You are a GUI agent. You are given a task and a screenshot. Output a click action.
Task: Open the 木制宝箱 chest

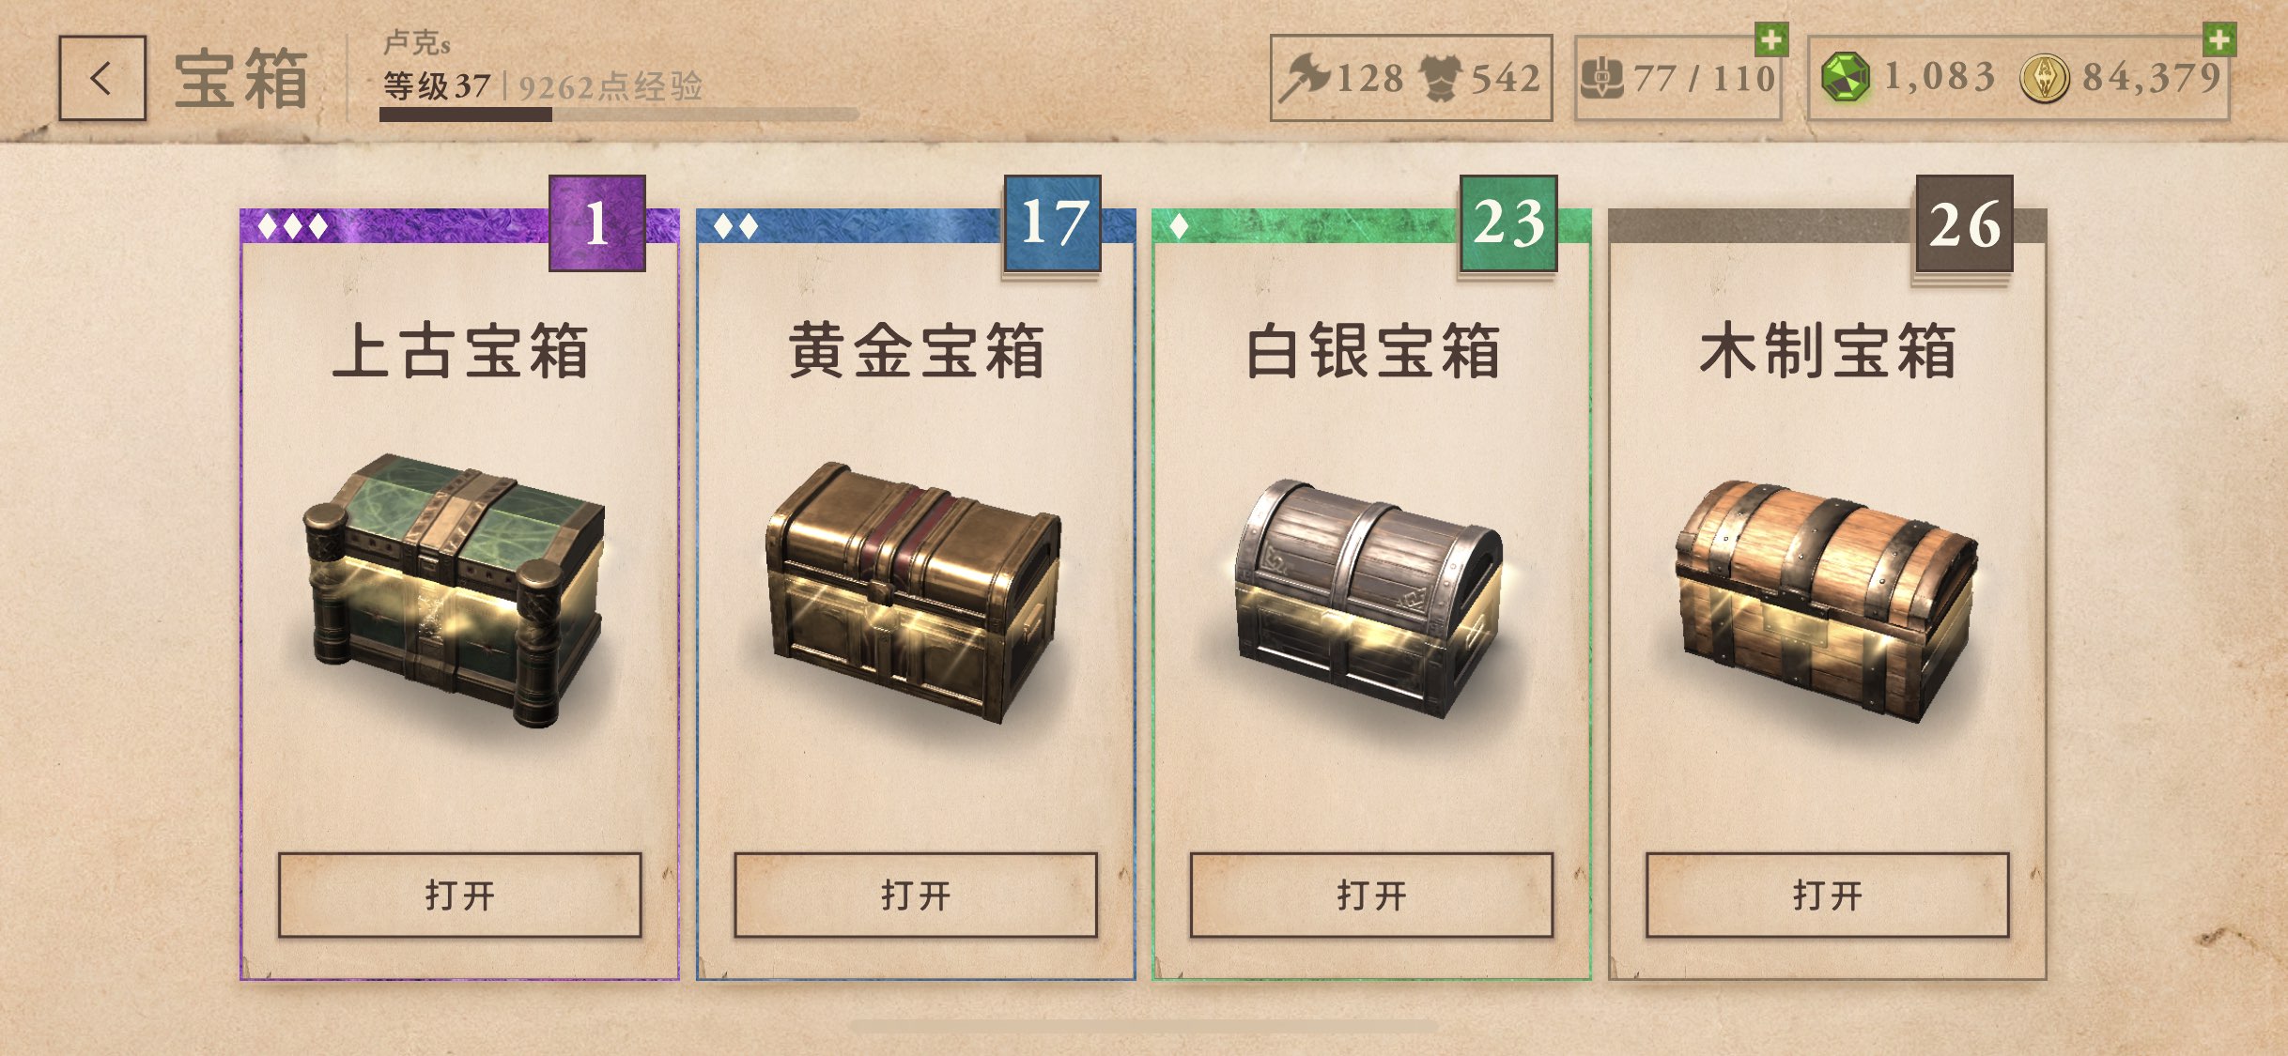pos(1828,895)
